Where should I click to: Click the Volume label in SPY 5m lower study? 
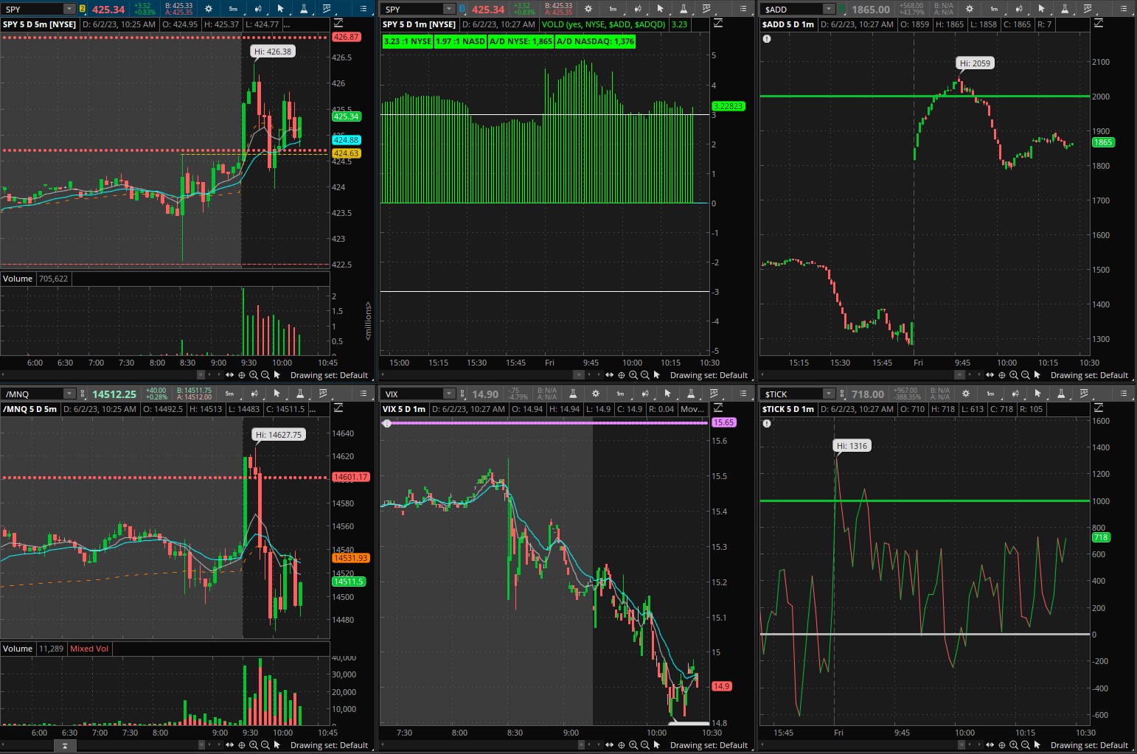tap(18, 279)
